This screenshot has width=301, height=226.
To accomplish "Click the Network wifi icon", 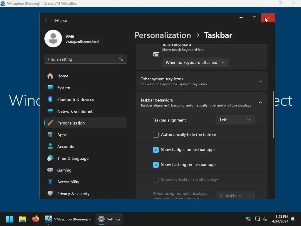I will point(50,111).
